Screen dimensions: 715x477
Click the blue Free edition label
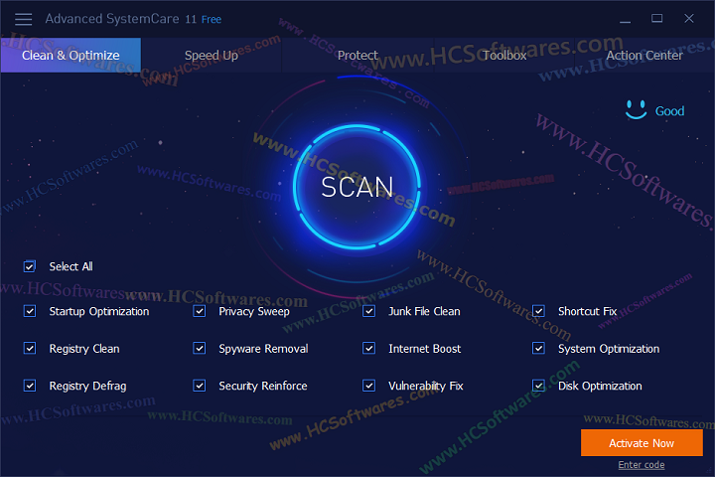click(x=212, y=19)
